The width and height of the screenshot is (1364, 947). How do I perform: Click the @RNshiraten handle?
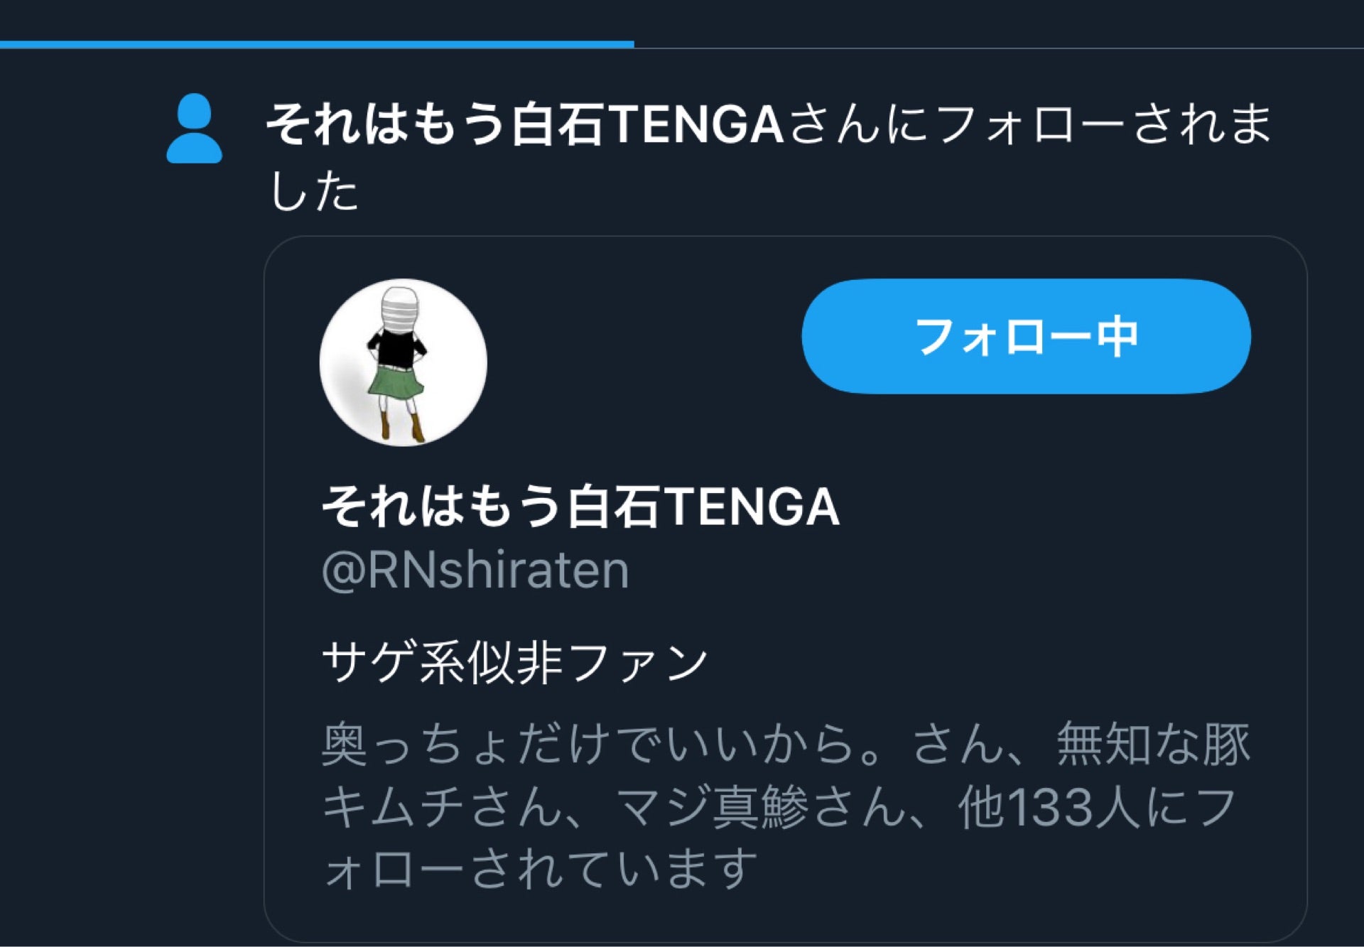(475, 571)
